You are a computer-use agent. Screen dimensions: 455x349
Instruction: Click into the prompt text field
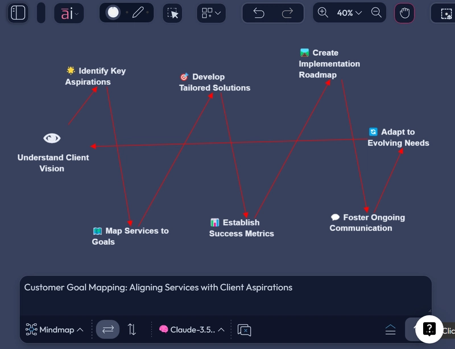pos(226,295)
